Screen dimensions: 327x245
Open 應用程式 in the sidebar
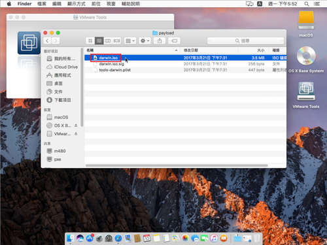(x=59, y=75)
